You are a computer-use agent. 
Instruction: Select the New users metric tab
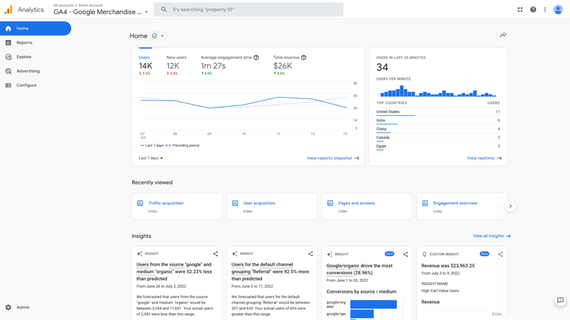[176, 65]
